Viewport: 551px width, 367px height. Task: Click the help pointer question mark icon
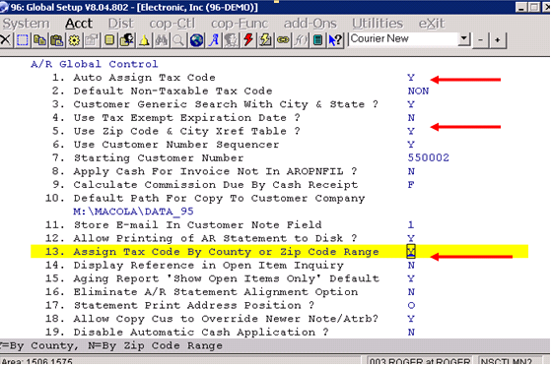335,40
